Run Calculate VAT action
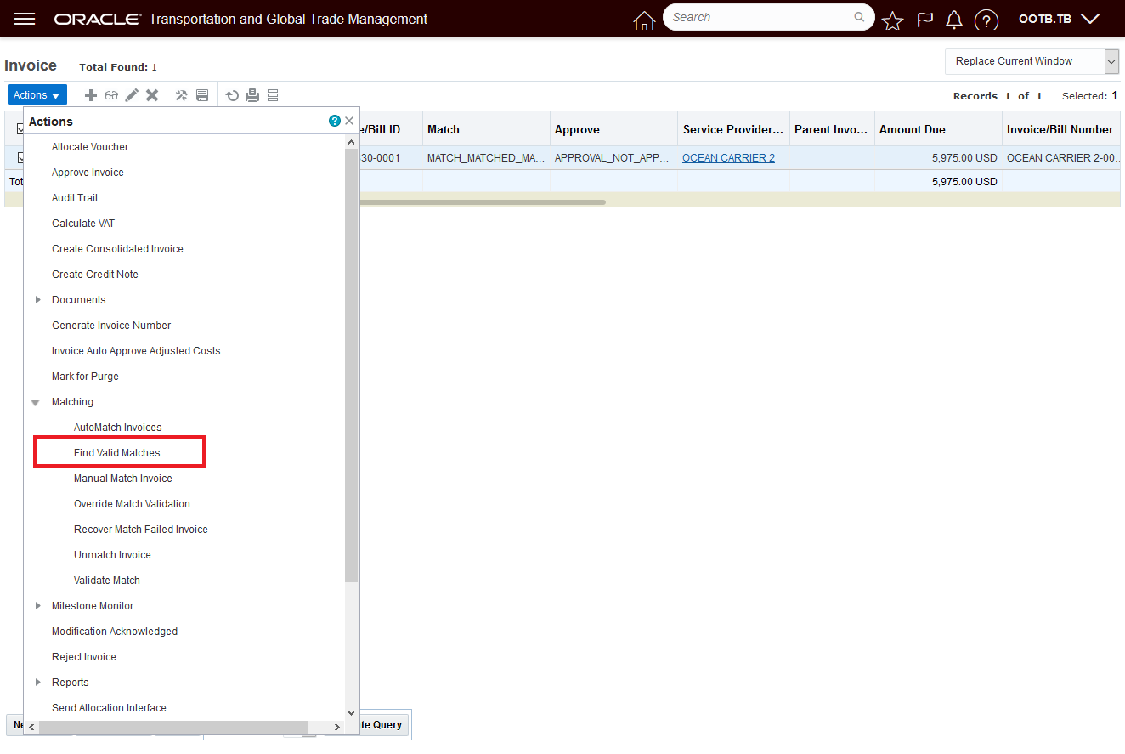The width and height of the screenshot is (1125, 754). click(83, 224)
